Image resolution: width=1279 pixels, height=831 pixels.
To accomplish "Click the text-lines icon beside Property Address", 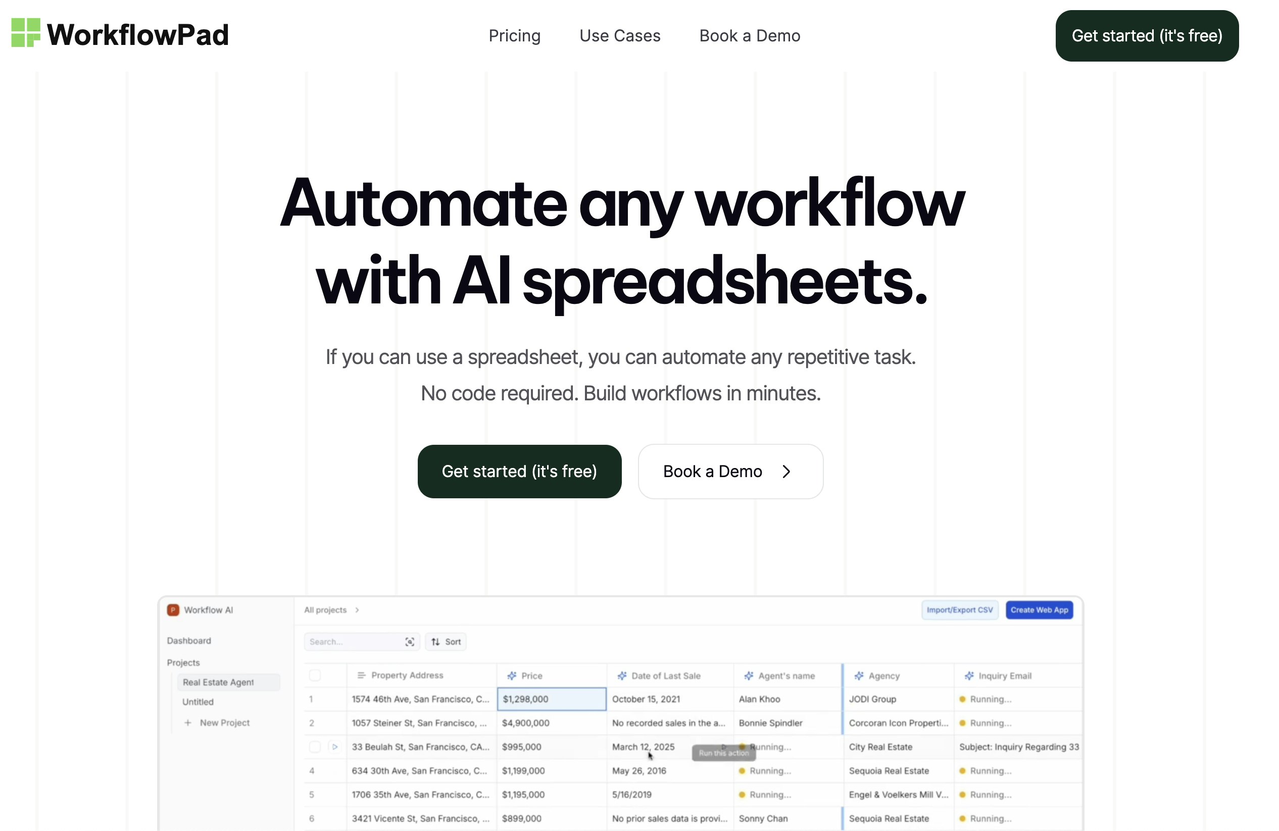I will tap(361, 675).
